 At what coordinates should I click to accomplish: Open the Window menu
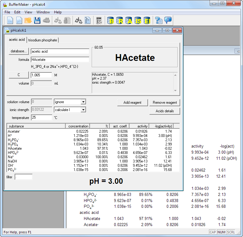pyautogui.click(x=43, y=12)
